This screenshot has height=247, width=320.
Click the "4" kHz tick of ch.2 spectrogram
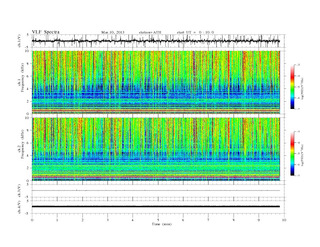pyautogui.click(x=28, y=155)
